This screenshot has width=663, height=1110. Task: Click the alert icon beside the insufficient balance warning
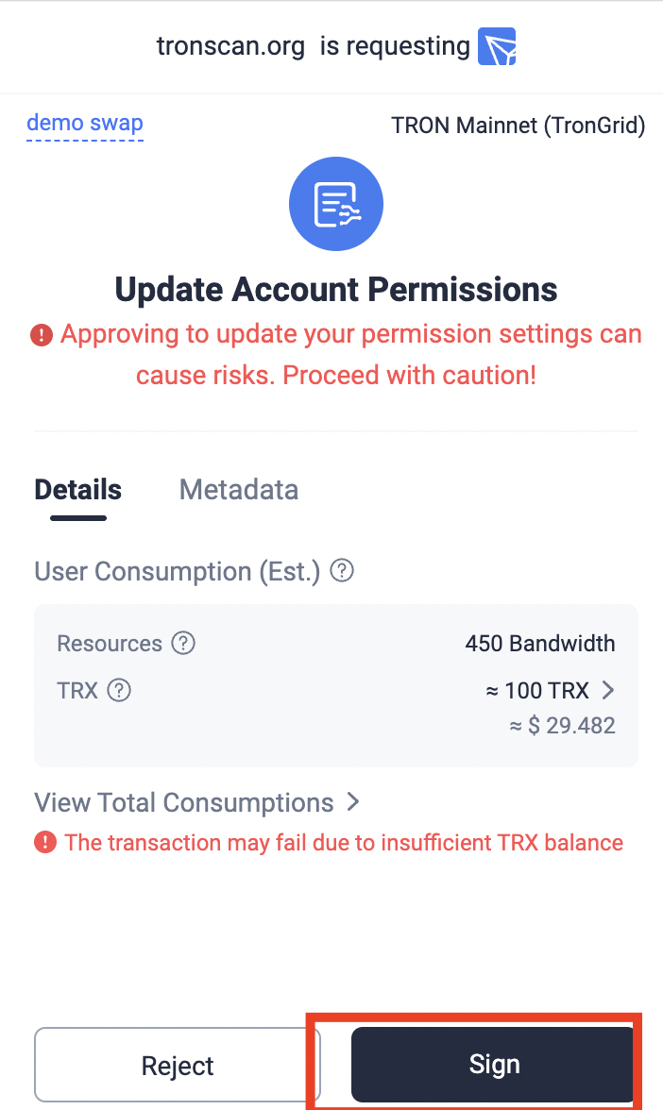click(x=44, y=843)
